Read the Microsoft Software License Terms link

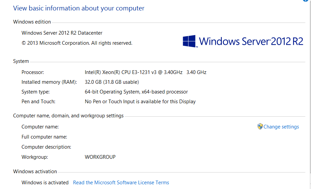click(x=121, y=183)
